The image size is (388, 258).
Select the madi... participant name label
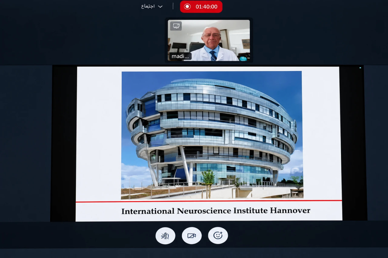180,56
